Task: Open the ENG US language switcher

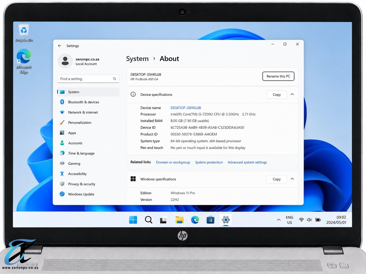Action: (x=290, y=220)
